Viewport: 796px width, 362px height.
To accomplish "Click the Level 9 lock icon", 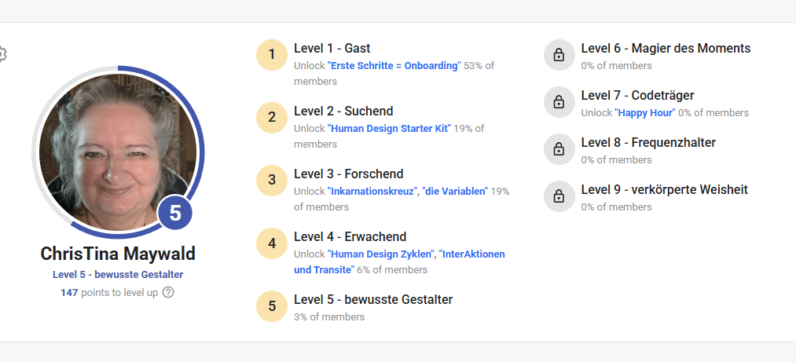I will [559, 196].
